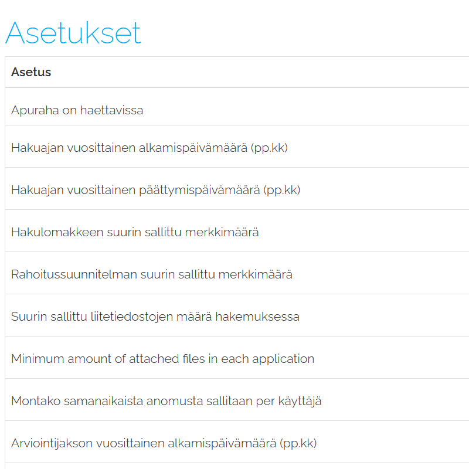
Task: Select 'Montako samanaikaista anomusta sallitaan' row
Action: pos(166,401)
